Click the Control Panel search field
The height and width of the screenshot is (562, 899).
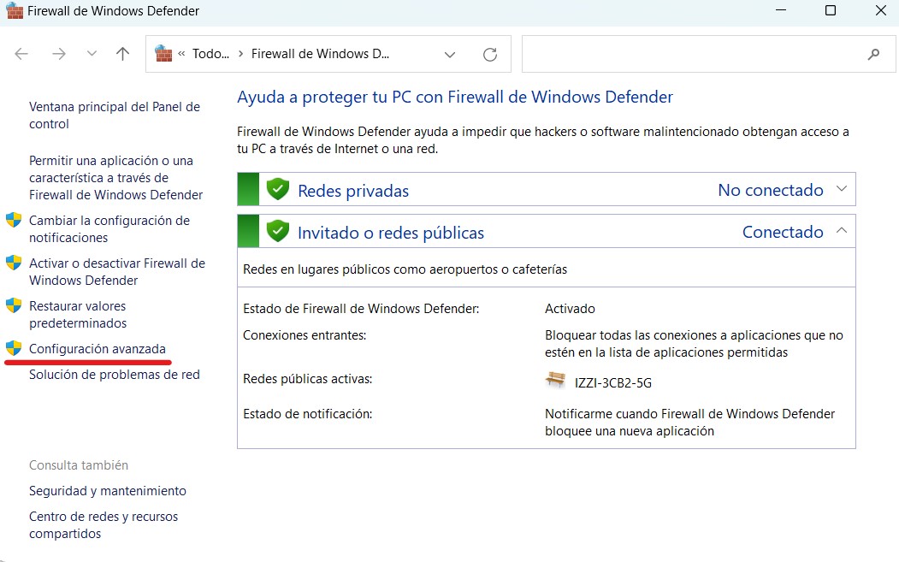(693, 54)
